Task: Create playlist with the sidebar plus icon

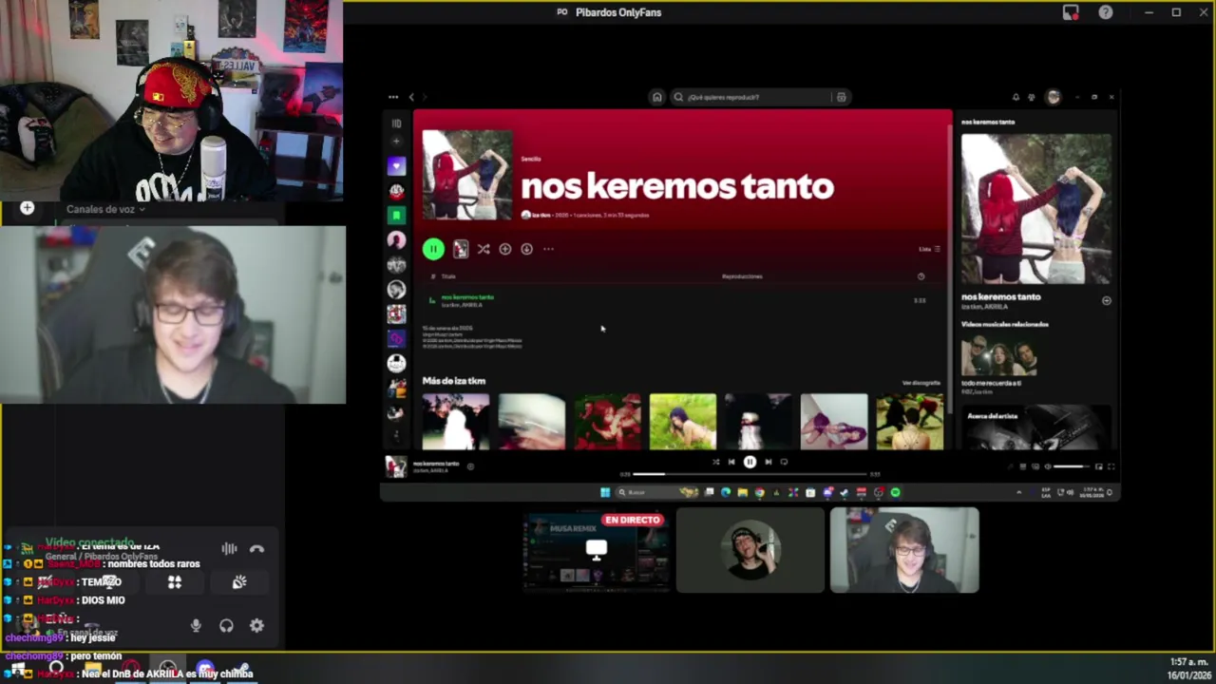Action: click(x=396, y=142)
